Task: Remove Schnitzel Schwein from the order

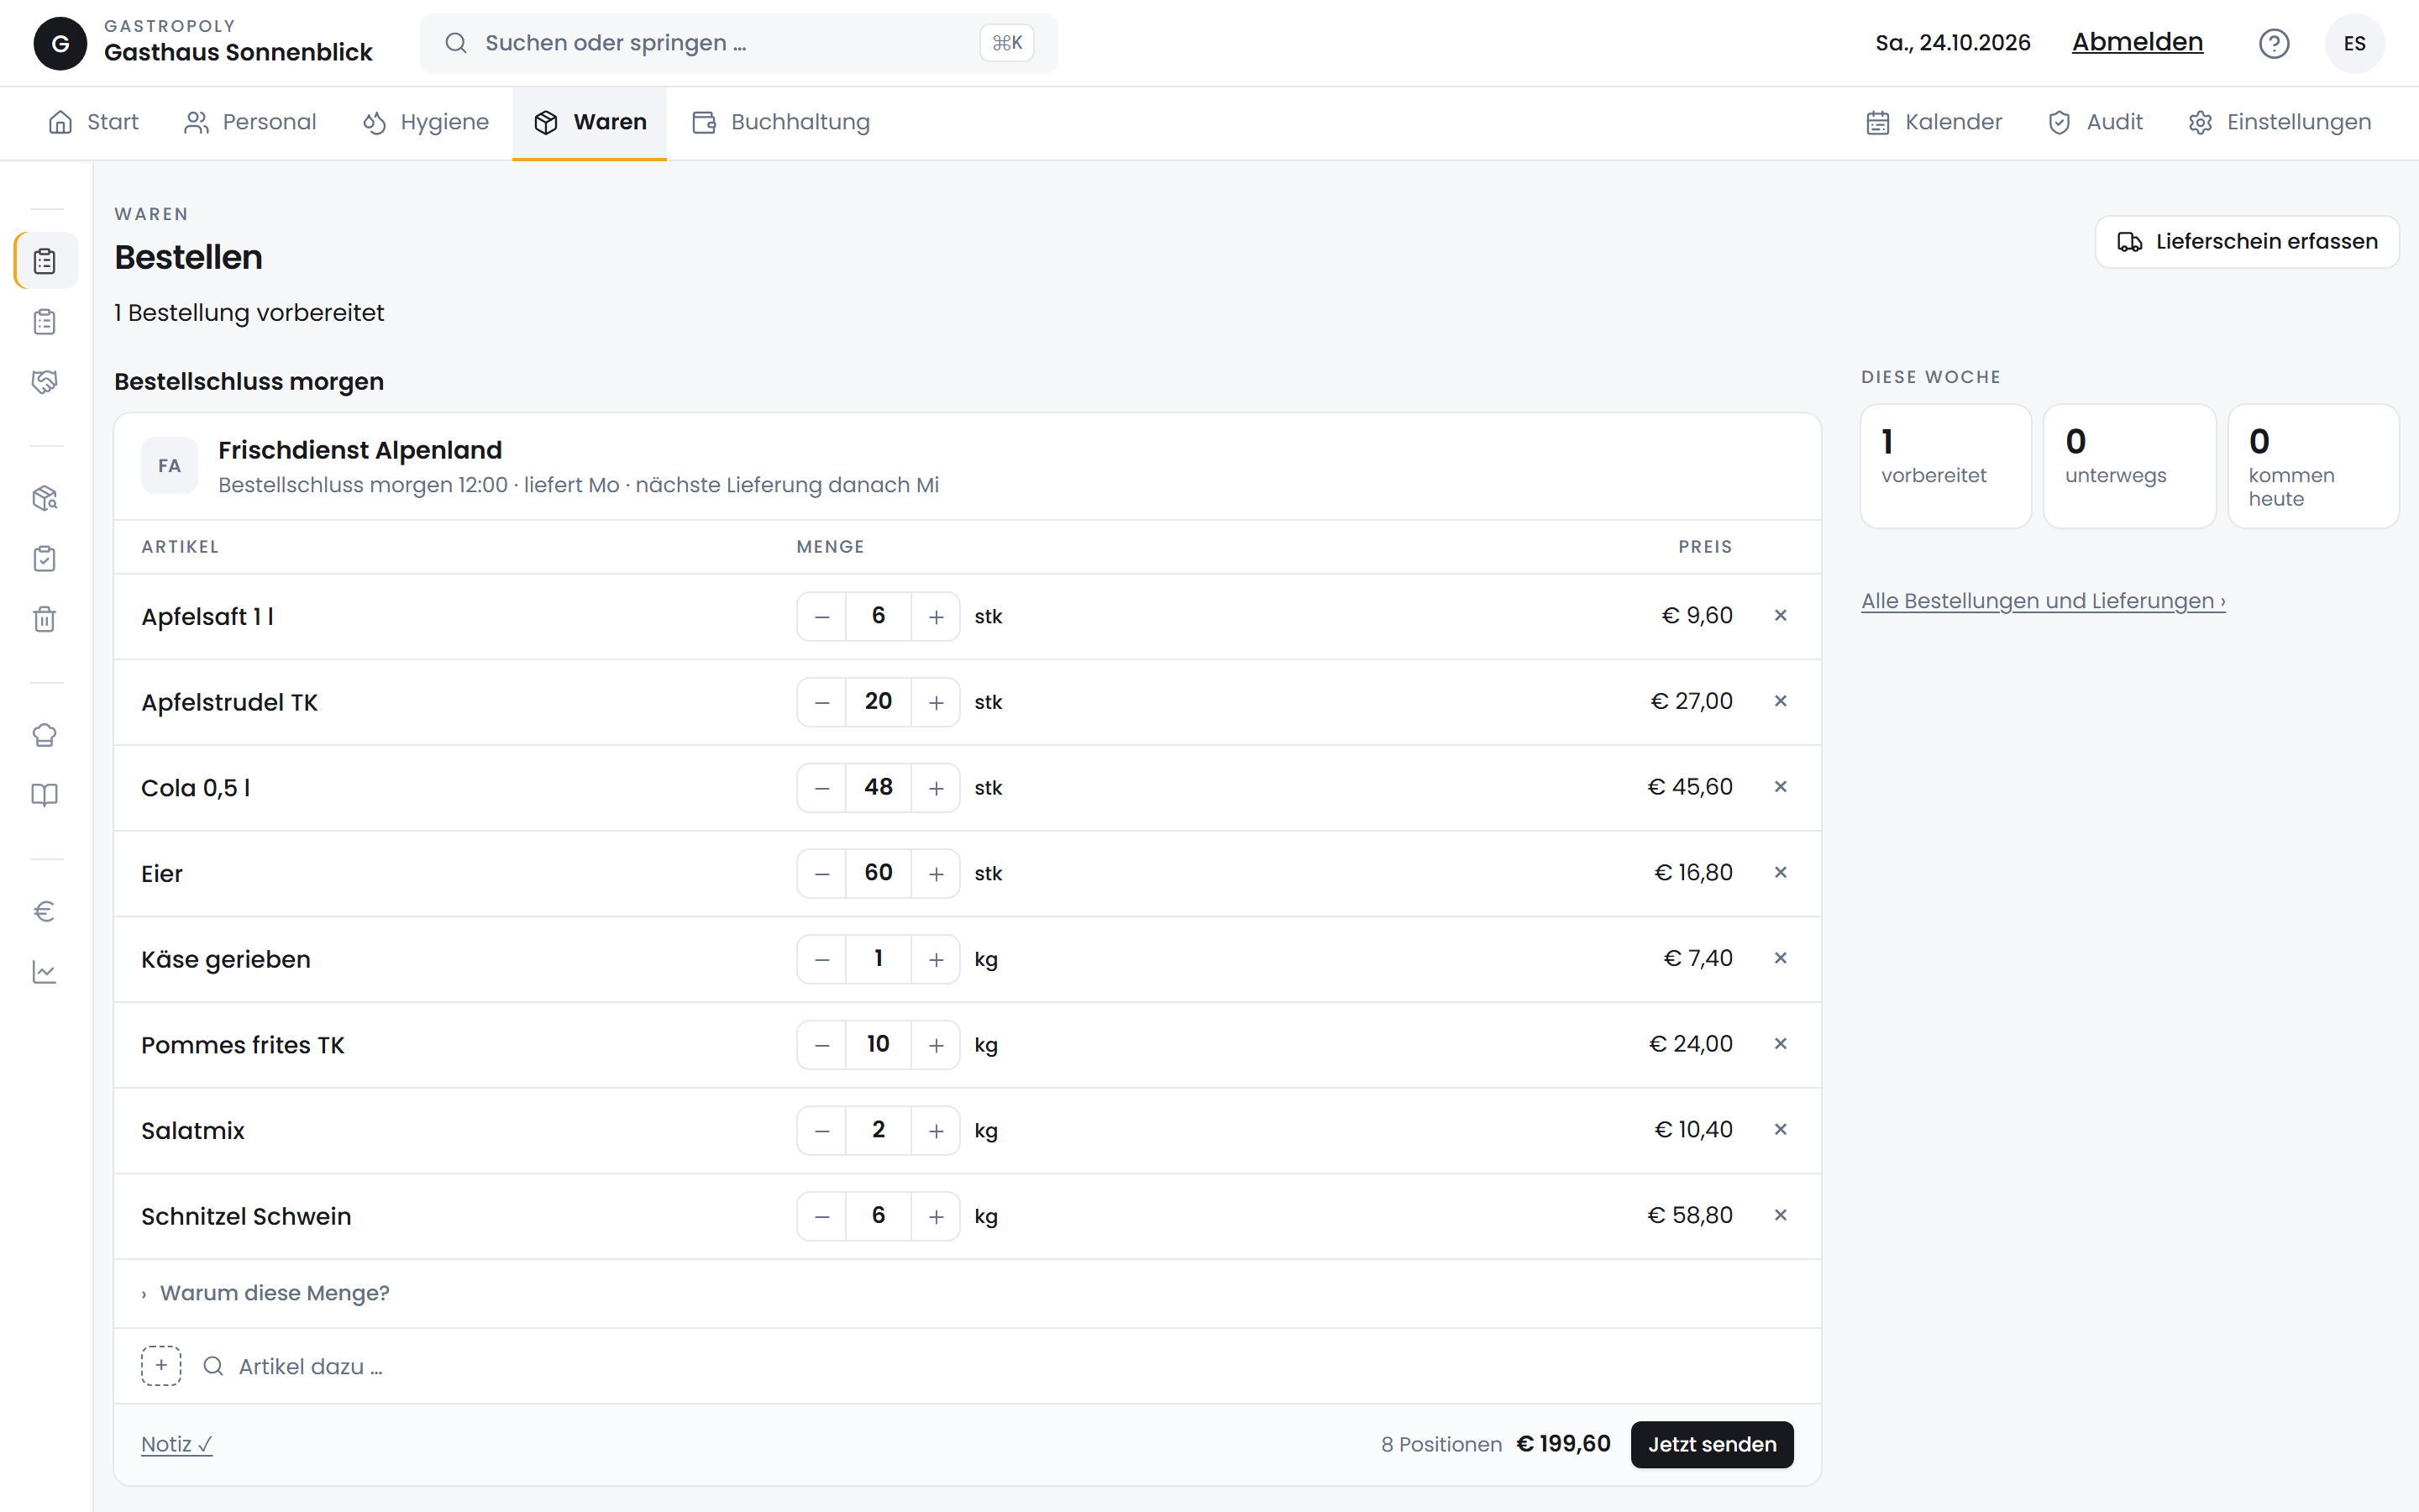Action: click(1781, 1215)
